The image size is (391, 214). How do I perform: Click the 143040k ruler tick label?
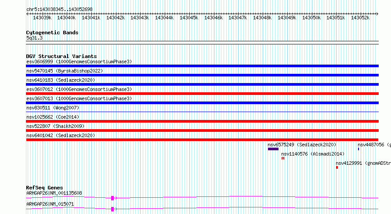pos(66,18)
